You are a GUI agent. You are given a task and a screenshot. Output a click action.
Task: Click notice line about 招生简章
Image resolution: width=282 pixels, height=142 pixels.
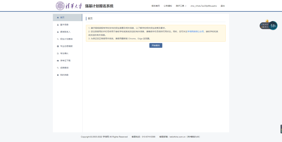pyautogui.click(x=127, y=28)
